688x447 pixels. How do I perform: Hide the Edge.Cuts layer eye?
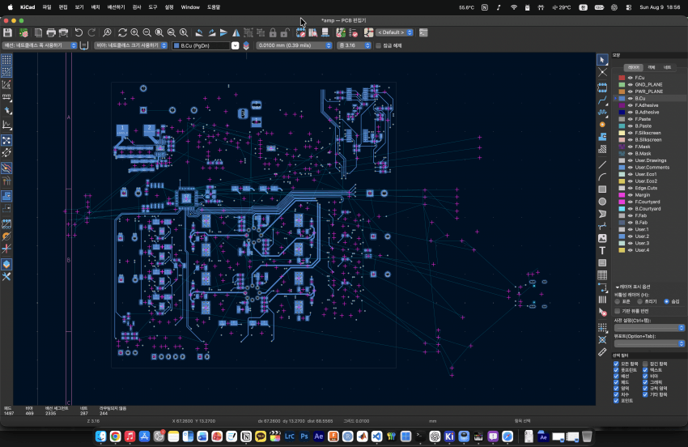coord(630,188)
